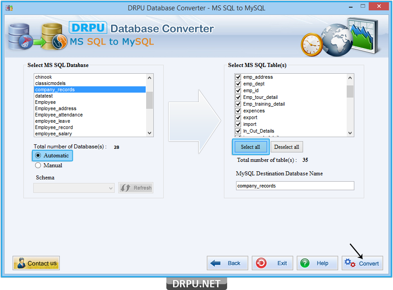Viewport: 393px width, 290px height.
Task: Select employee_salary database
Action: click(x=90, y=134)
